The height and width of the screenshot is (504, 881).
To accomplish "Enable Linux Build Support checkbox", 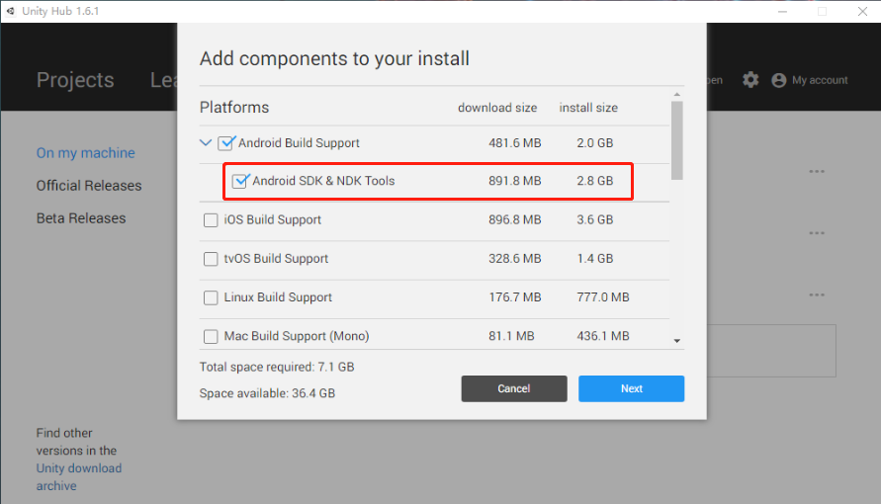I will [211, 297].
